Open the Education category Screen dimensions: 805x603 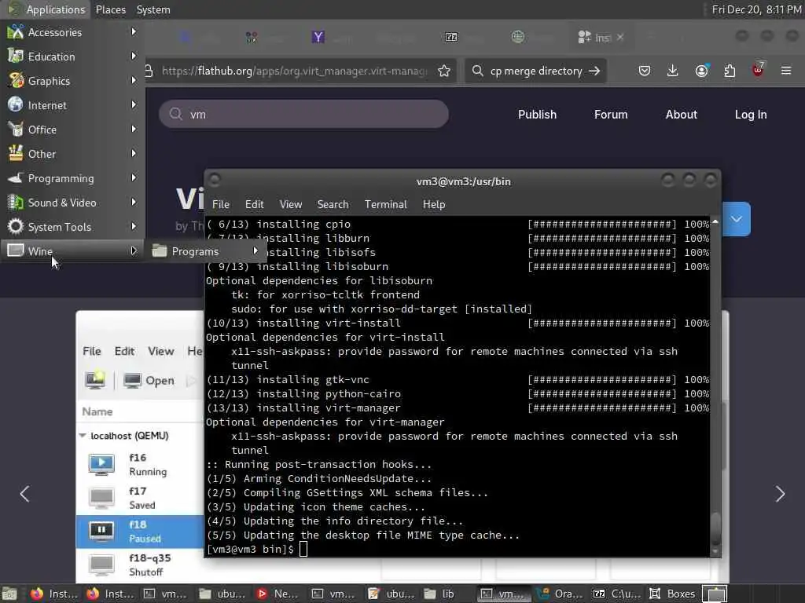pos(72,57)
